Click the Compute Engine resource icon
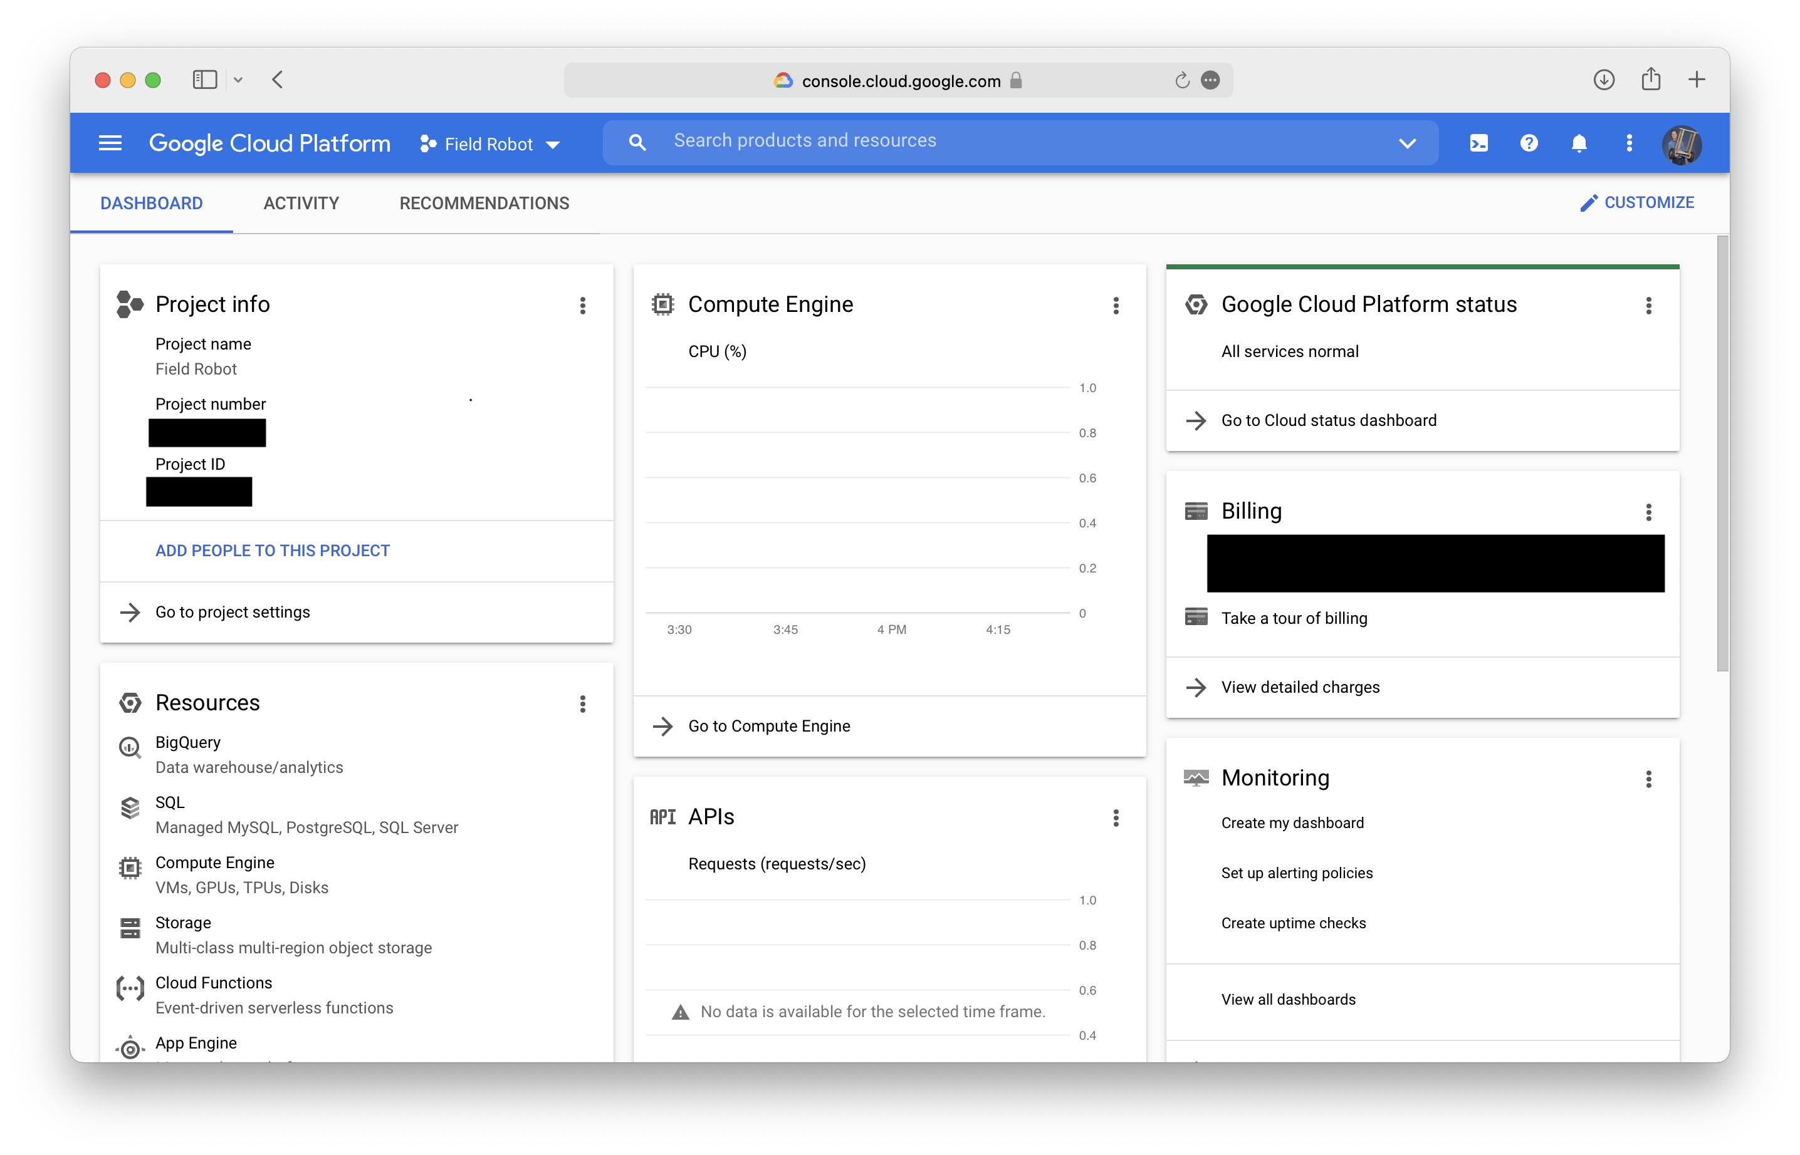This screenshot has height=1155, width=1800. pos(130,868)
